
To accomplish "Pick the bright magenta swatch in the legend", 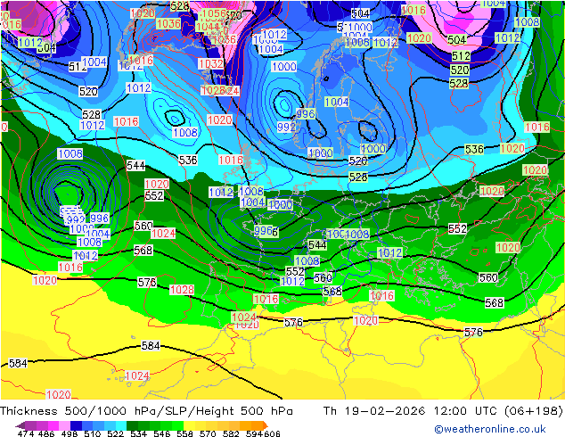I will (53, 425).
